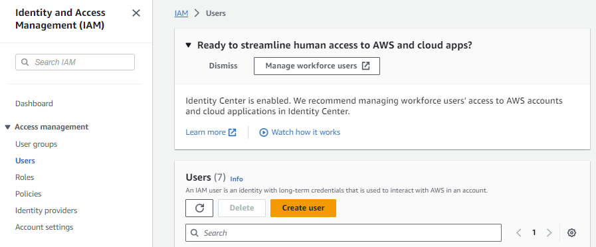596x247 pixels.
Task: Open Manage workforce users
Action: [x=317, y=66]
